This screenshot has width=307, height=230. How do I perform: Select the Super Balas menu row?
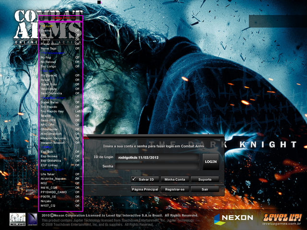(60, 102)
